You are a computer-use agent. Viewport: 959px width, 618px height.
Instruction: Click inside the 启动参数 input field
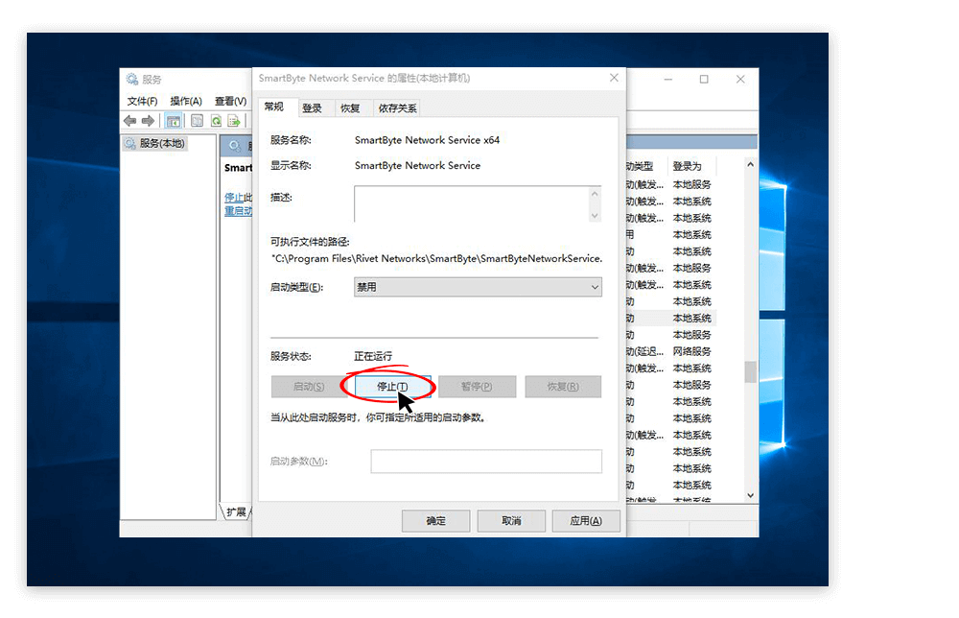coord(485,461)
